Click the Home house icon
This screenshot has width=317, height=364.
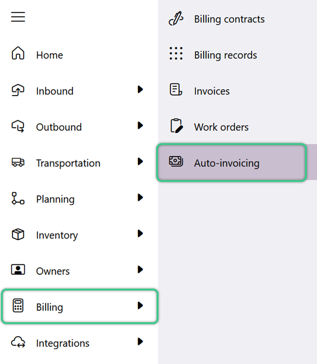point(18,53)
